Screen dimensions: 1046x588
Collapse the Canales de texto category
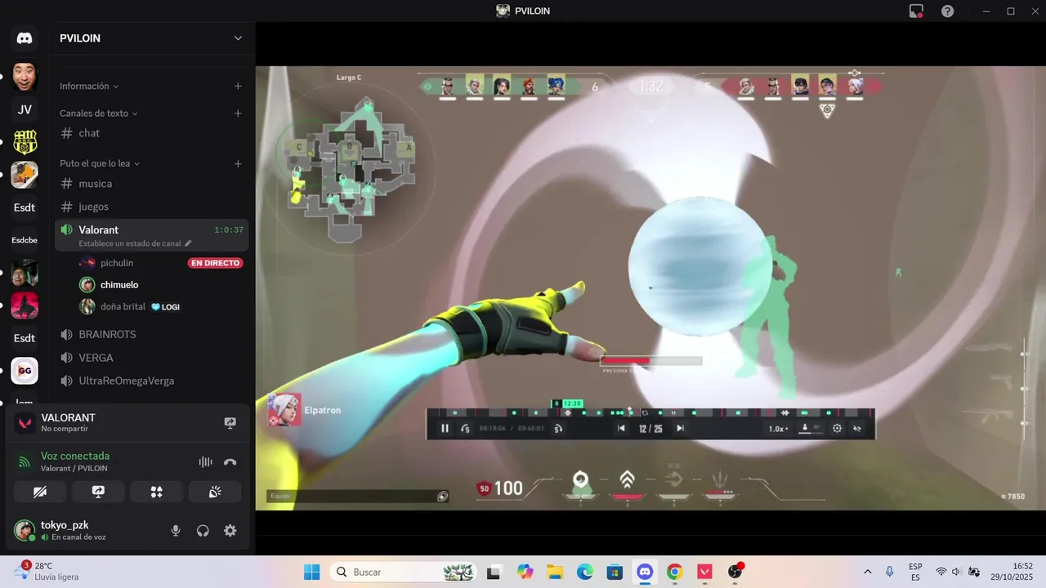coord(99,114)
